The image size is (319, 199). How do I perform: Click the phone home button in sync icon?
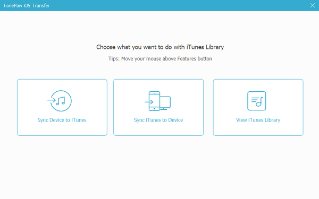point(154,109)
